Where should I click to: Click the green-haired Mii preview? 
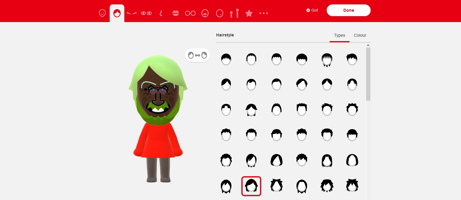click(x=158, y=119)
